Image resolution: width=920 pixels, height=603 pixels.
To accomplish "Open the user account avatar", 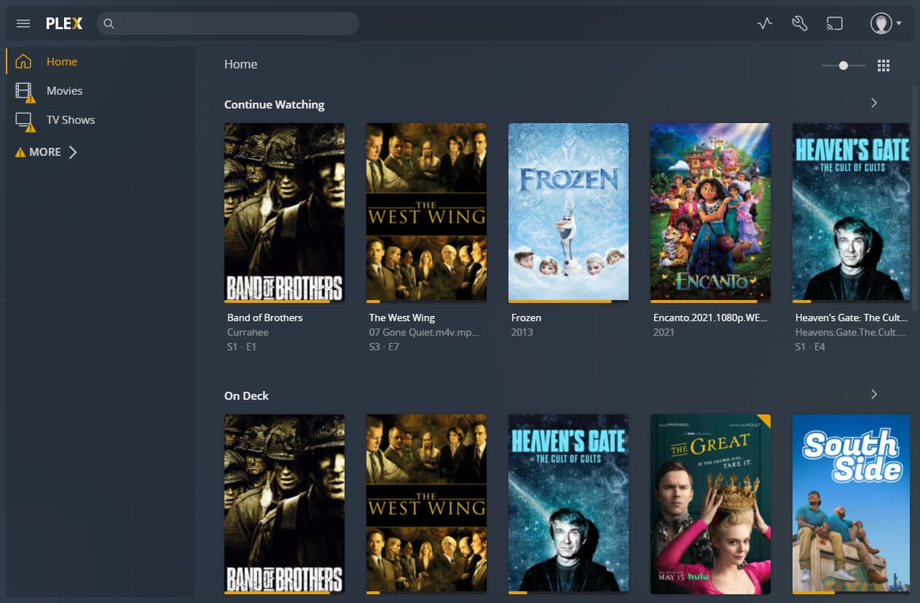I will [881, 23].
